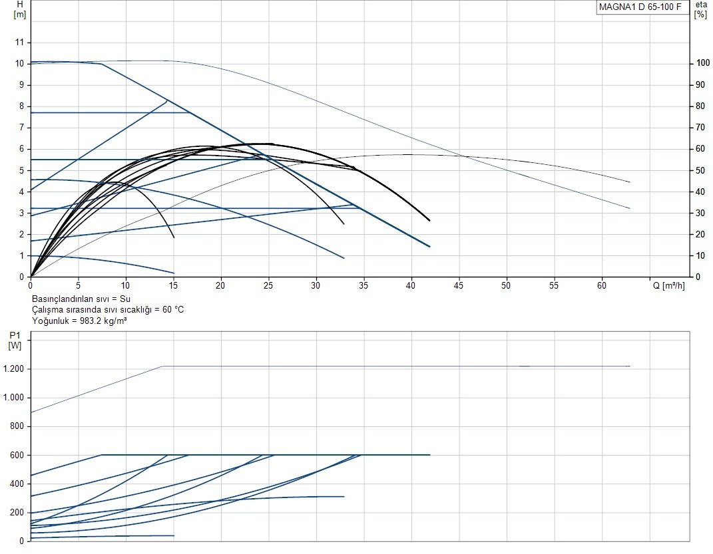Click the 45 tick label on flow axis
This screenshot has height=554, width=713.
click(458, 285)
